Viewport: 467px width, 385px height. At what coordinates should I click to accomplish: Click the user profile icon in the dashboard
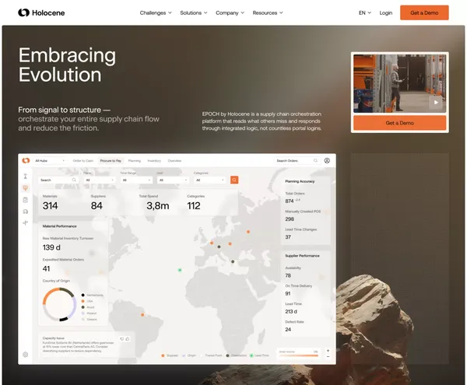coord(327,161)
